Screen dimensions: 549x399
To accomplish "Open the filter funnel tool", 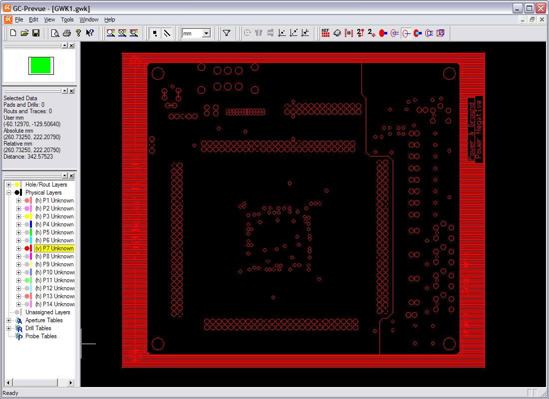I will coord(227,33).
